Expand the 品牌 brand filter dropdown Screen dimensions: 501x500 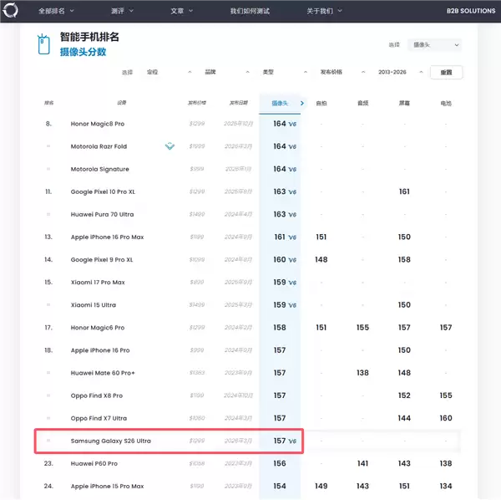[226, 73]
